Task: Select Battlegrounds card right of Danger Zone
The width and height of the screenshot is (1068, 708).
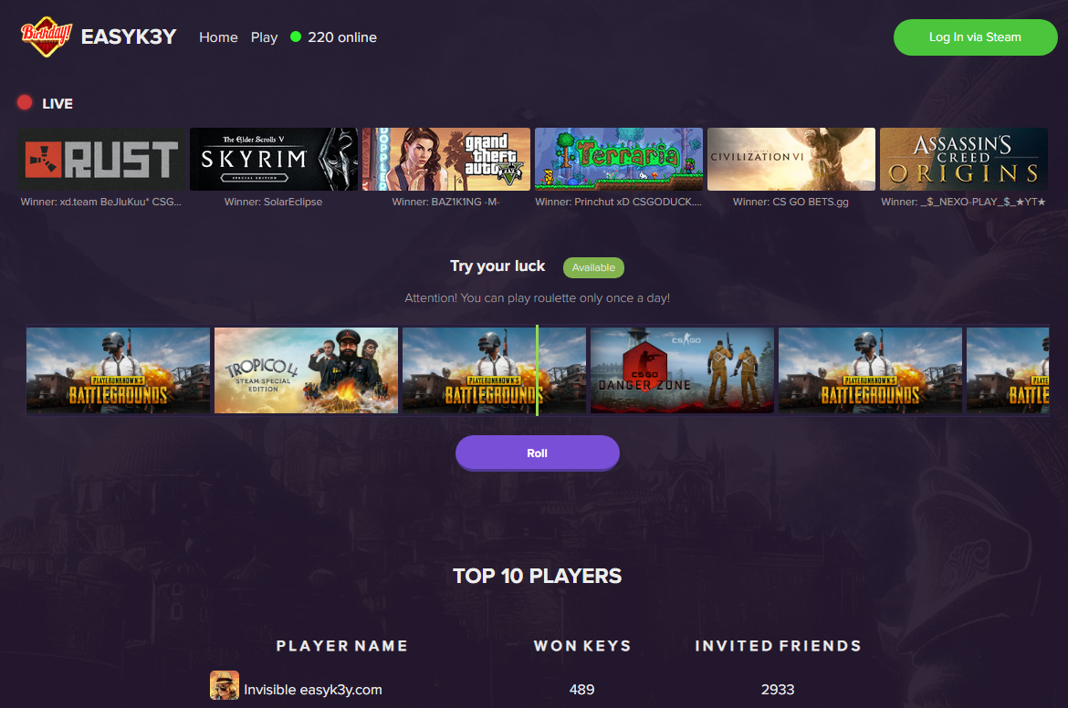Action: coord(870,370)
